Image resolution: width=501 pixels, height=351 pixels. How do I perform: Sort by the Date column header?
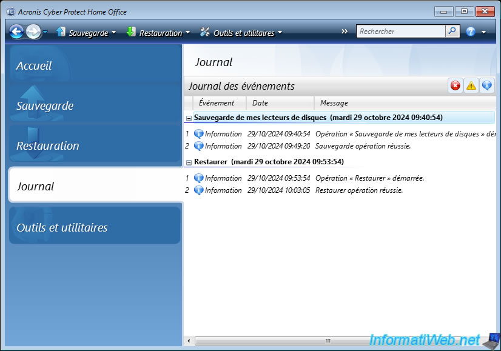tap(280, 103)
